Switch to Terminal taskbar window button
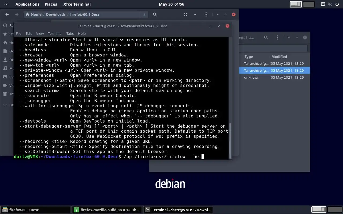Image resolution: width=343 pixels, height=214 pixels. [178, 210]
